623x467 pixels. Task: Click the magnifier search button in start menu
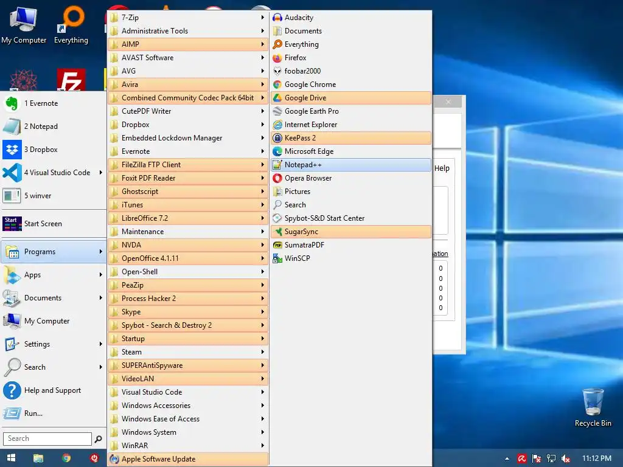(x=98, y=439)
